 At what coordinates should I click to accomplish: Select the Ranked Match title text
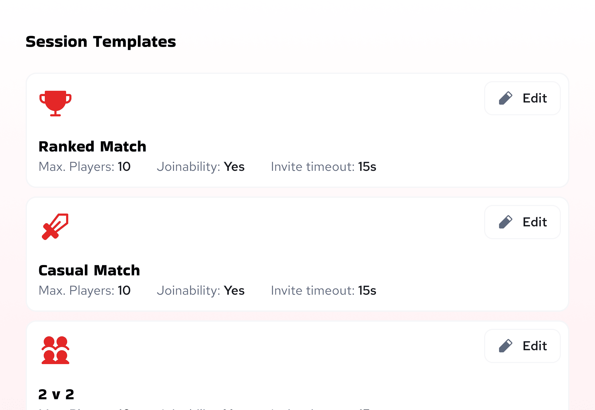pyautogui.click(x=93, y=146)
